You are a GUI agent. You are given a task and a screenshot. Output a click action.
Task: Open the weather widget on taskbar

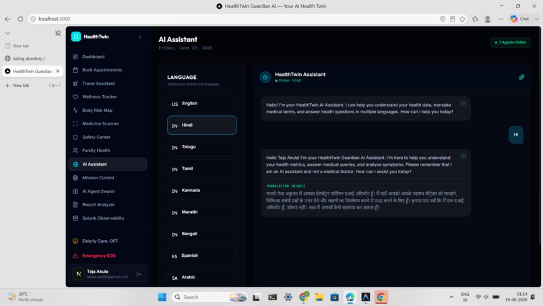click(26, 297)
